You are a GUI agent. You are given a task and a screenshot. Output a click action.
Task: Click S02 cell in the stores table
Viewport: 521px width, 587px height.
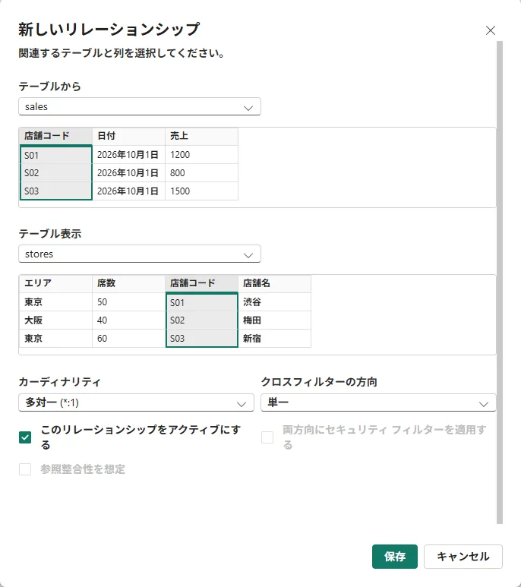click(202, 320)
